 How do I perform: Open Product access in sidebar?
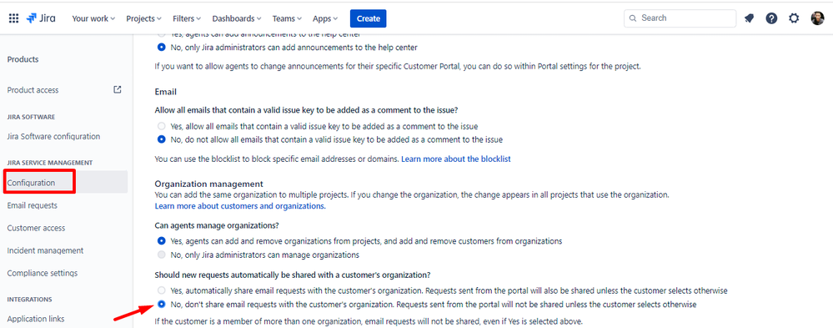33,90
